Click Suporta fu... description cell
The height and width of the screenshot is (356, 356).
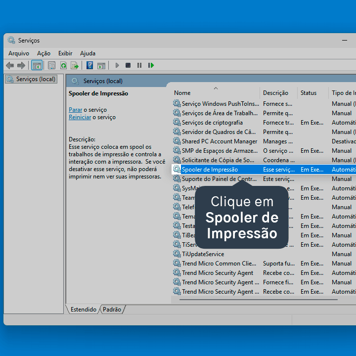pyautogui.click(x=279, y=264)
